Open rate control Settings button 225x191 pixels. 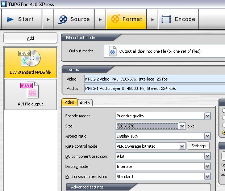pyautogui.click(x=198, y=146)
